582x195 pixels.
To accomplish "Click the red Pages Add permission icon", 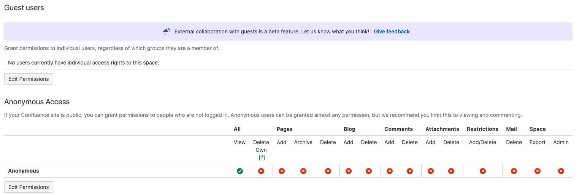I will click(x=282, y=171).
